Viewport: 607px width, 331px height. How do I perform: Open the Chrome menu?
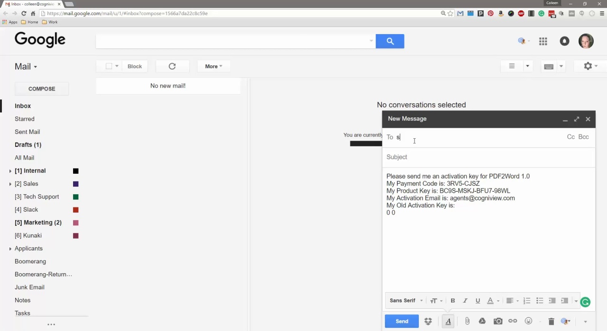(x=602, y=13)
